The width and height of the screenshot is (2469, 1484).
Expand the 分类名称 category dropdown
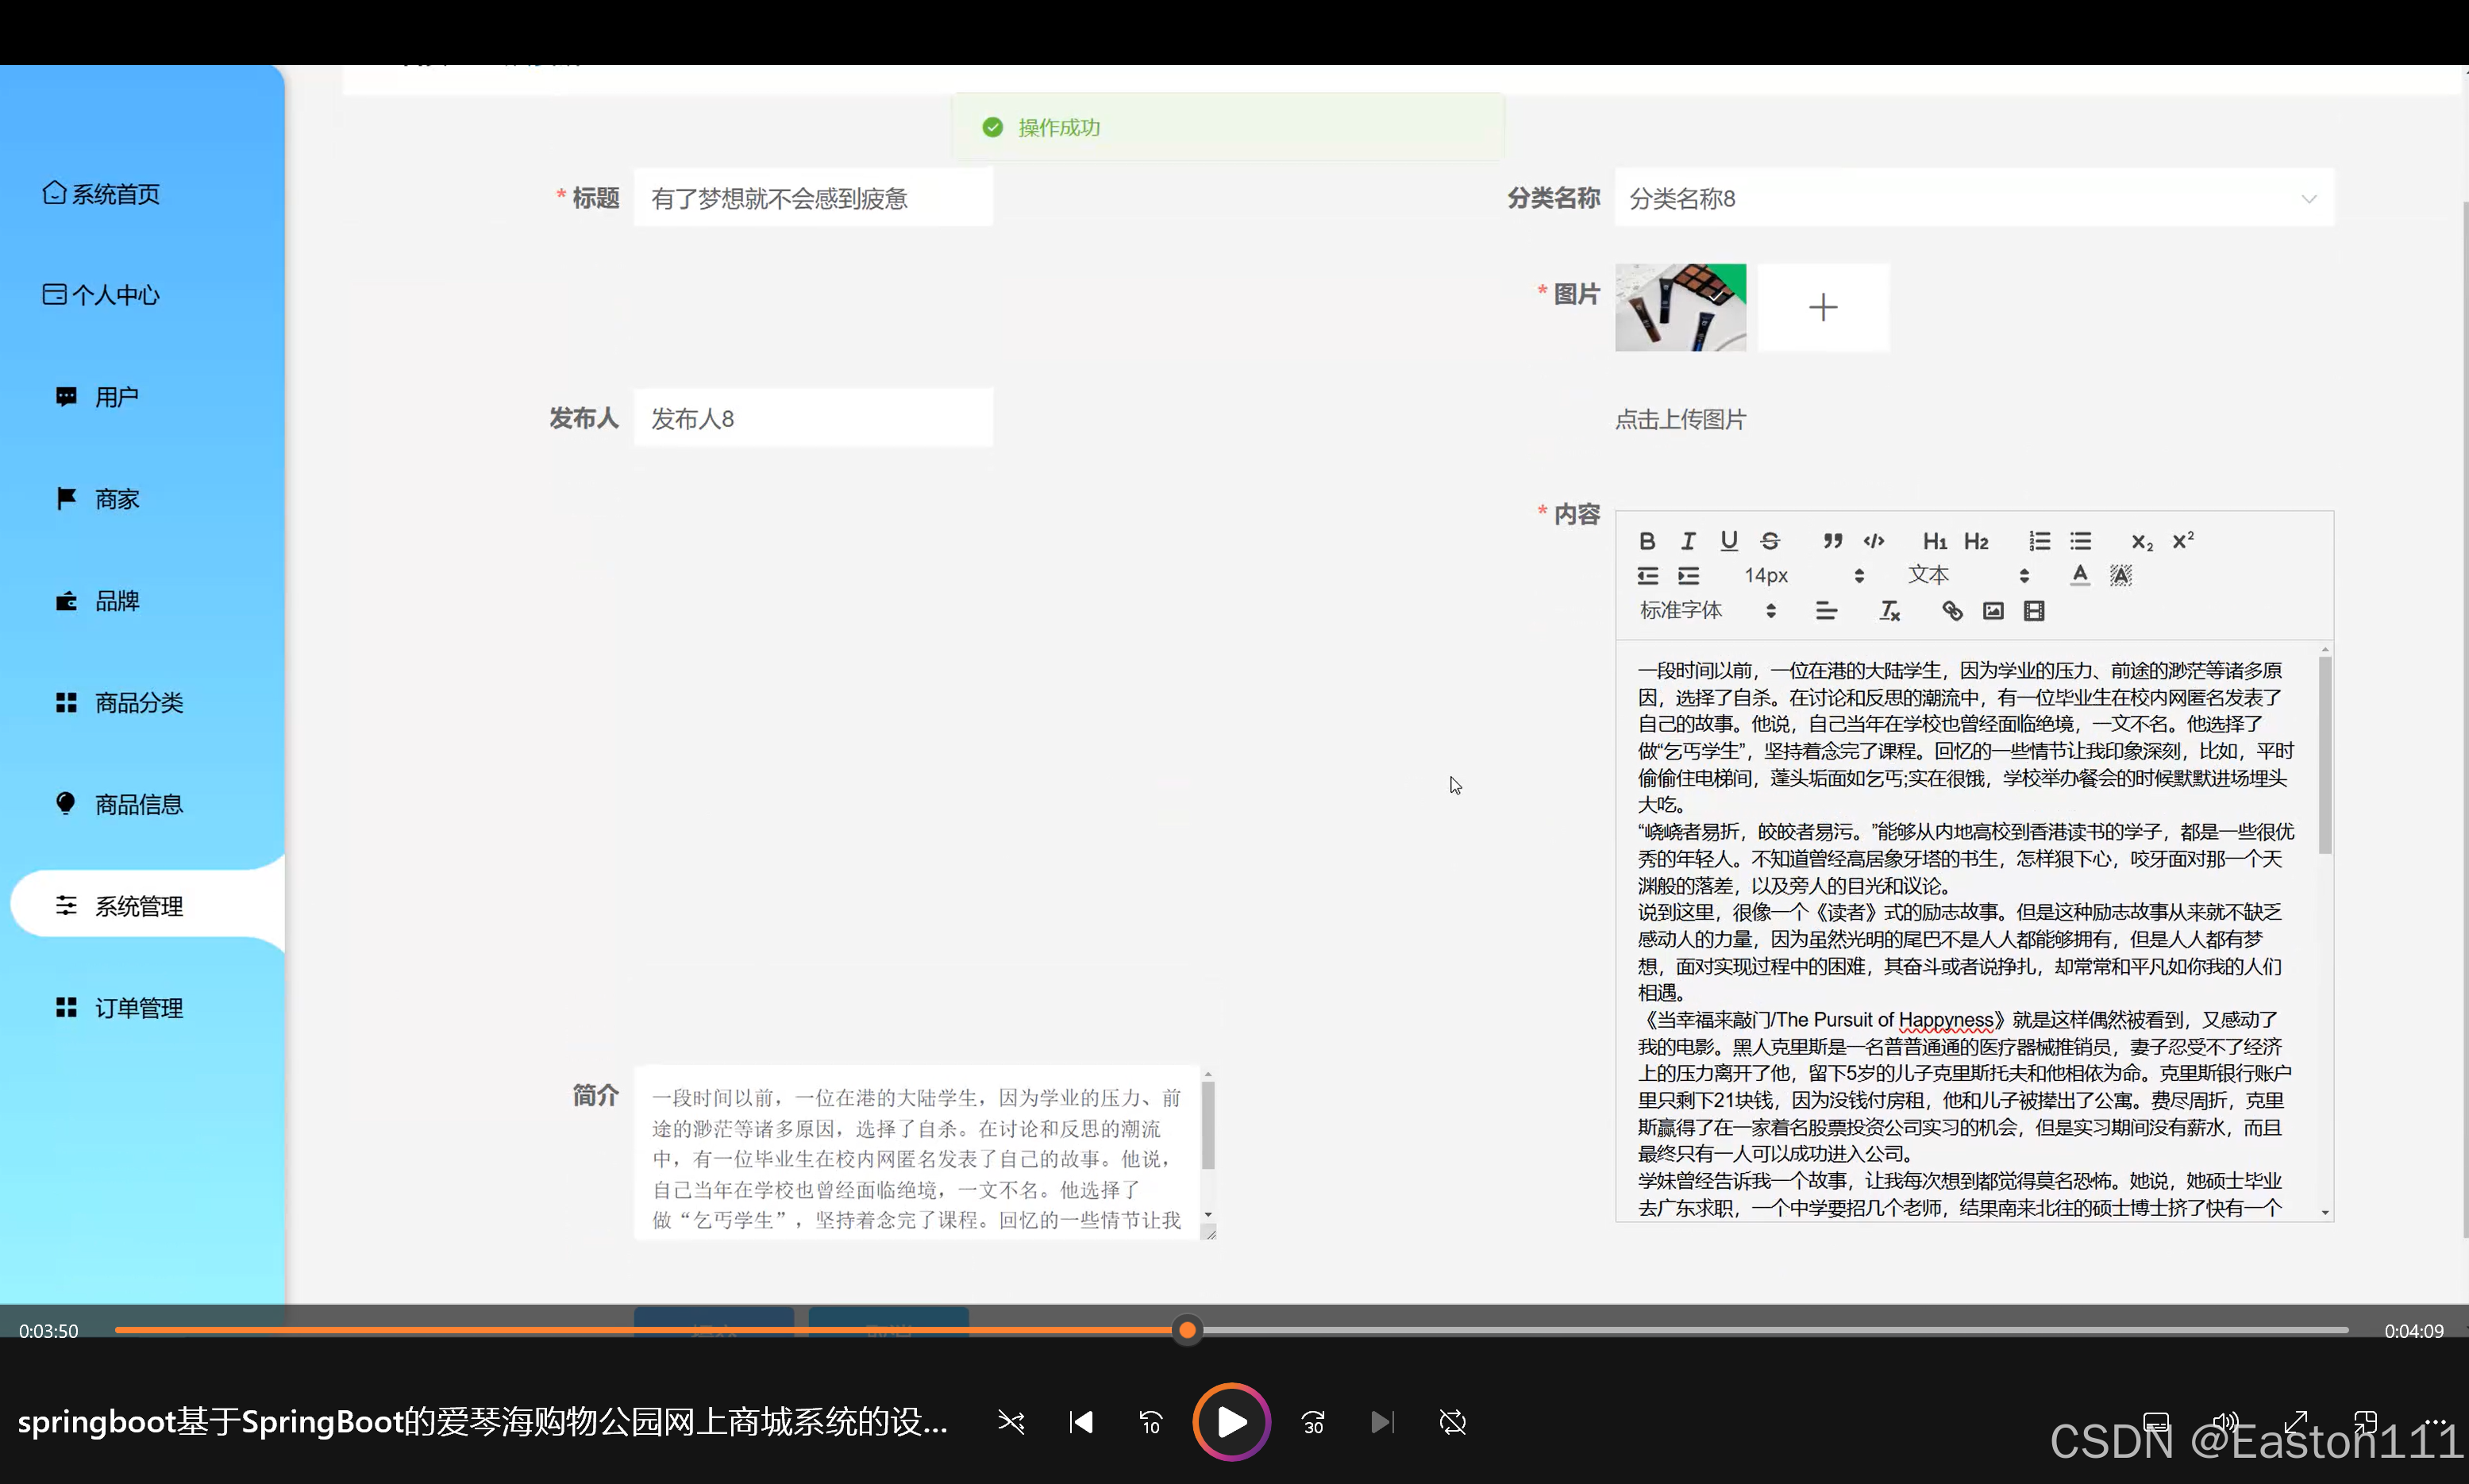pos(1973,198)
